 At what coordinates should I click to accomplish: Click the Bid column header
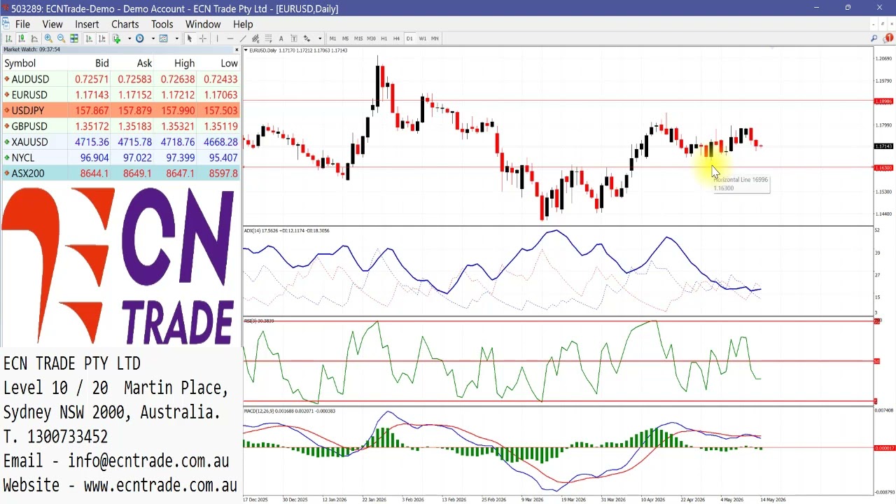coord(102,63)
